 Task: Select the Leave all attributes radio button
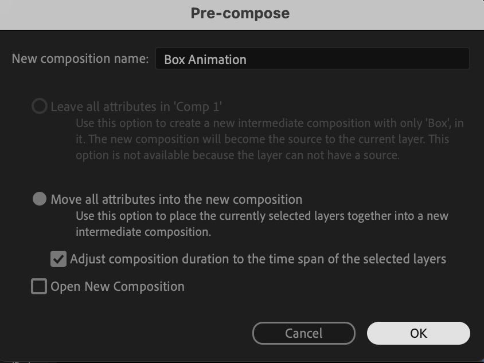click(40, 106)
